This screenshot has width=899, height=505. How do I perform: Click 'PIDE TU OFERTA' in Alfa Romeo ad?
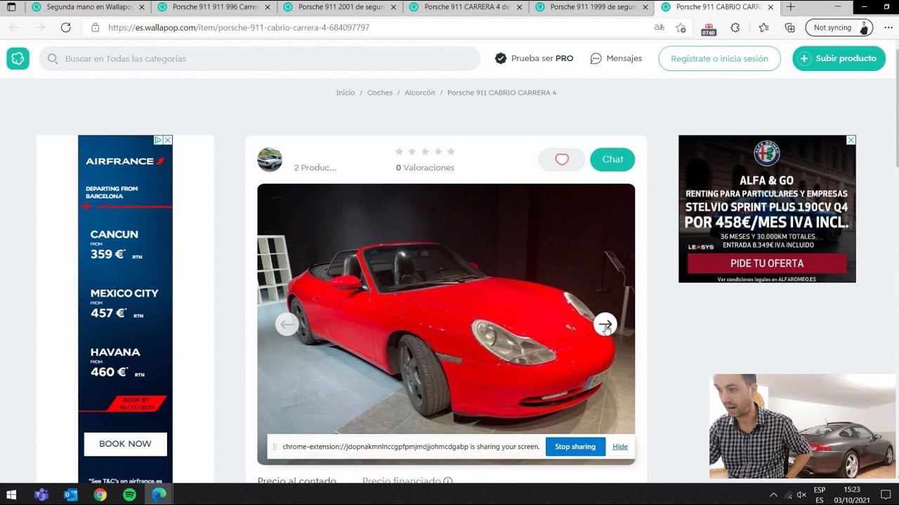(767, 264)
